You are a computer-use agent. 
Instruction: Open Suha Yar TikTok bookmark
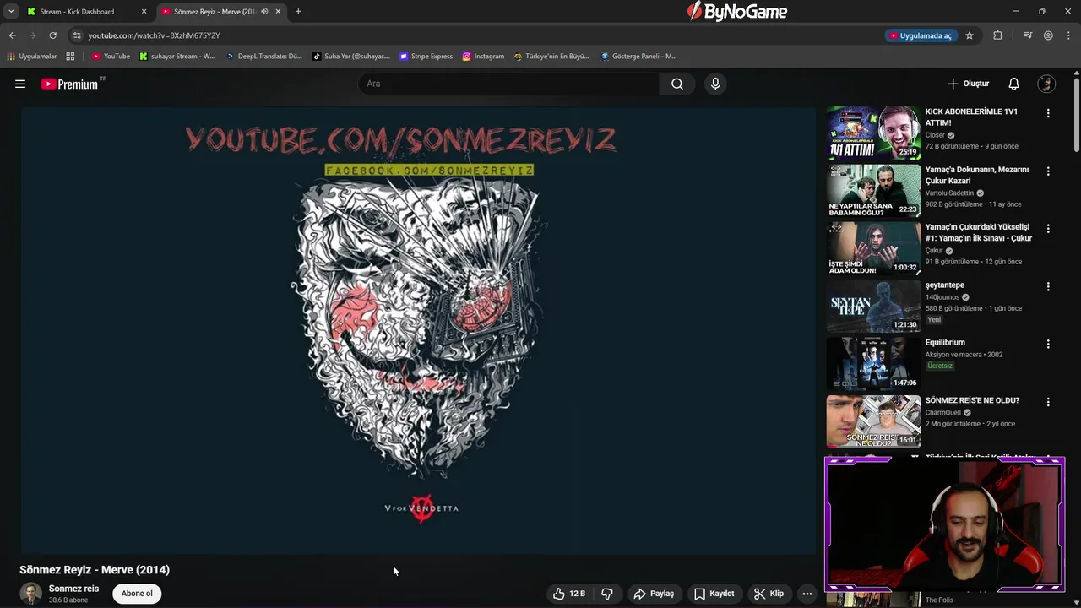(351, 57)
